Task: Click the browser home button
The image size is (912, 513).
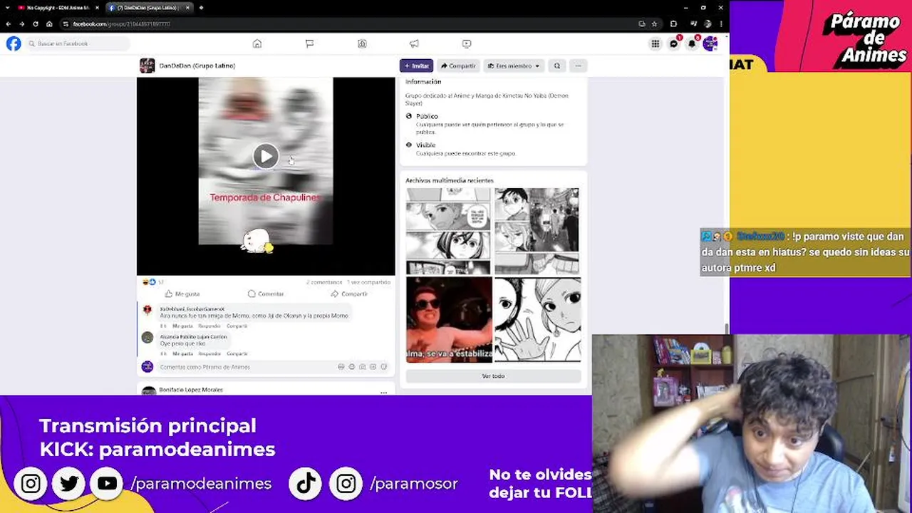Action: tap(48, 24)
